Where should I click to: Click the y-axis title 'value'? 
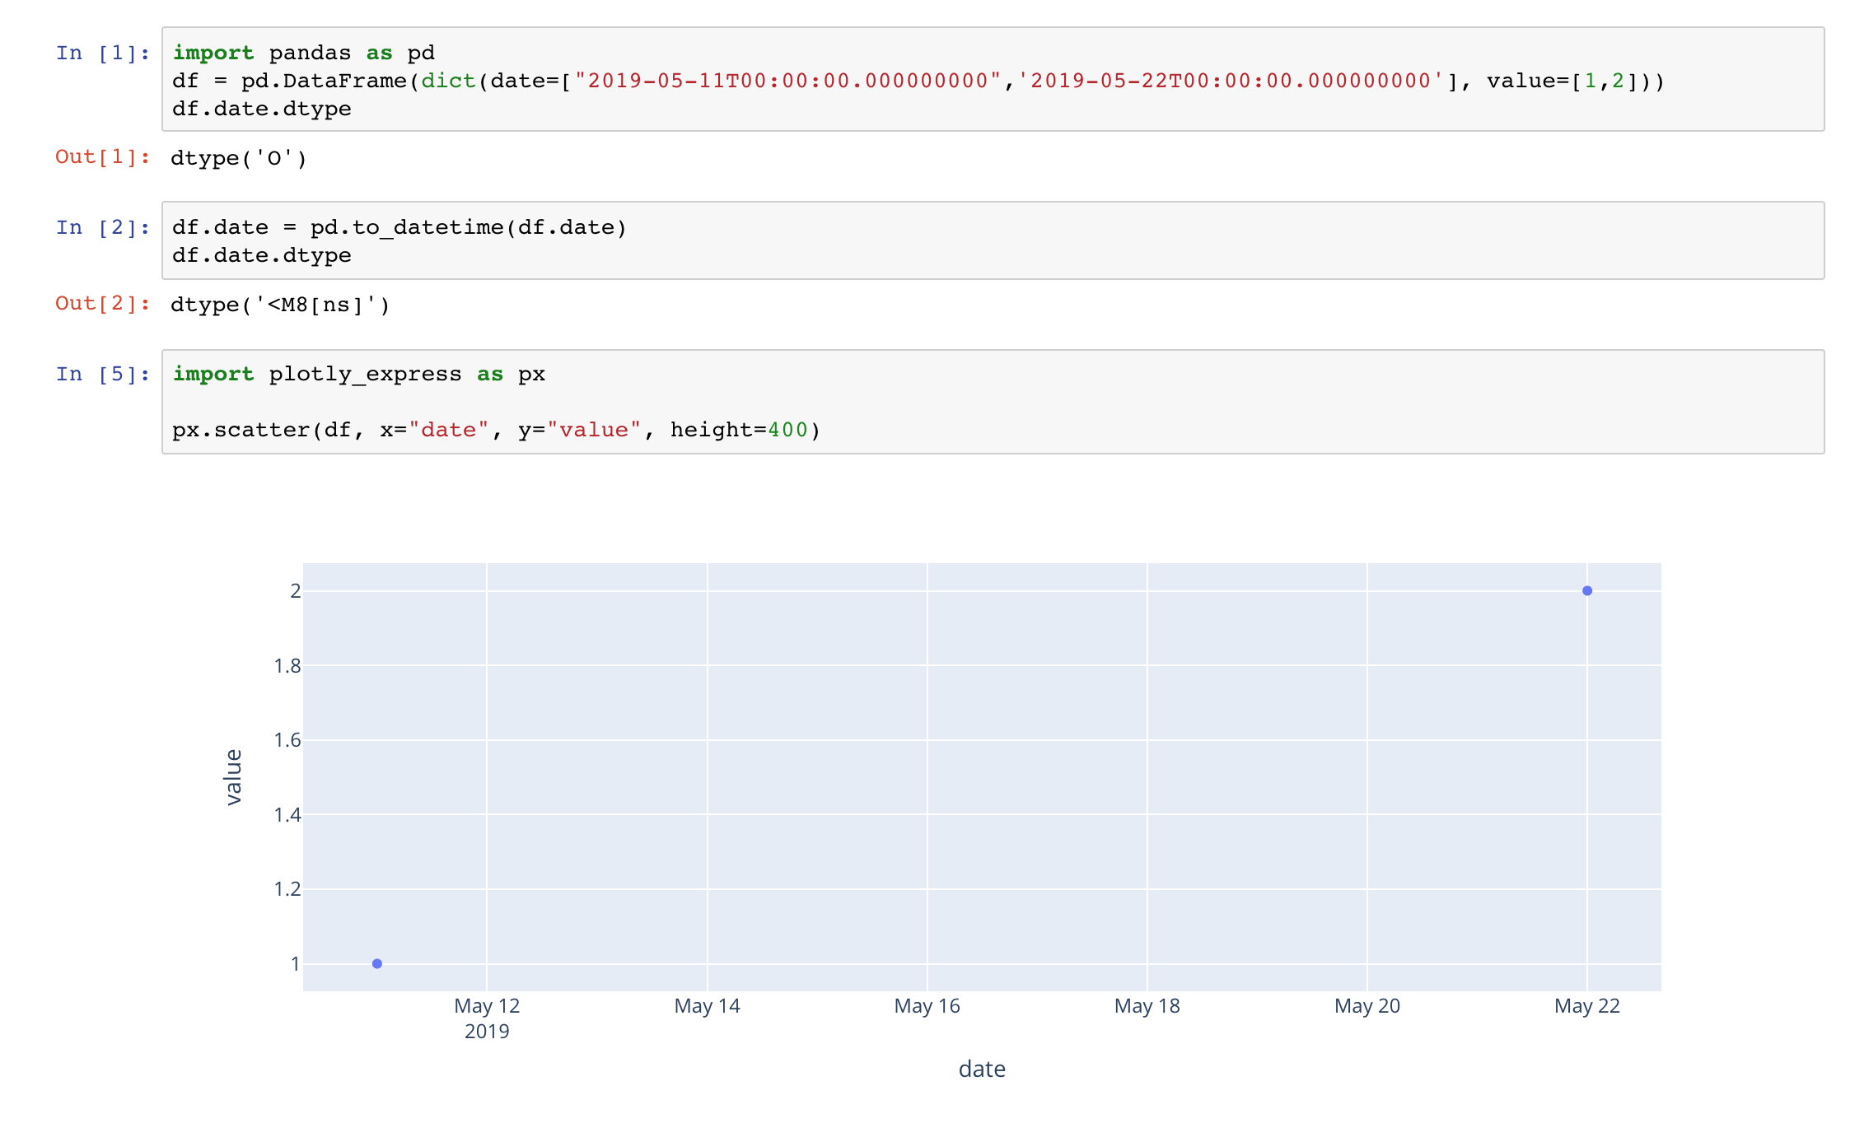(234, 776)
